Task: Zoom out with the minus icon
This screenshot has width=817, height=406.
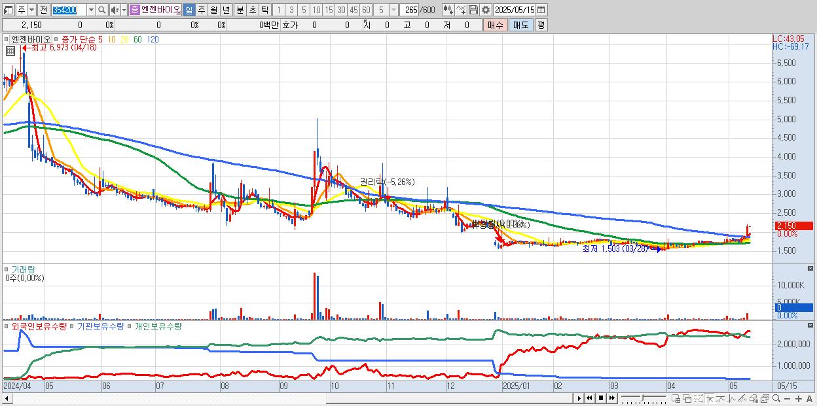Action: click(788, 399)
